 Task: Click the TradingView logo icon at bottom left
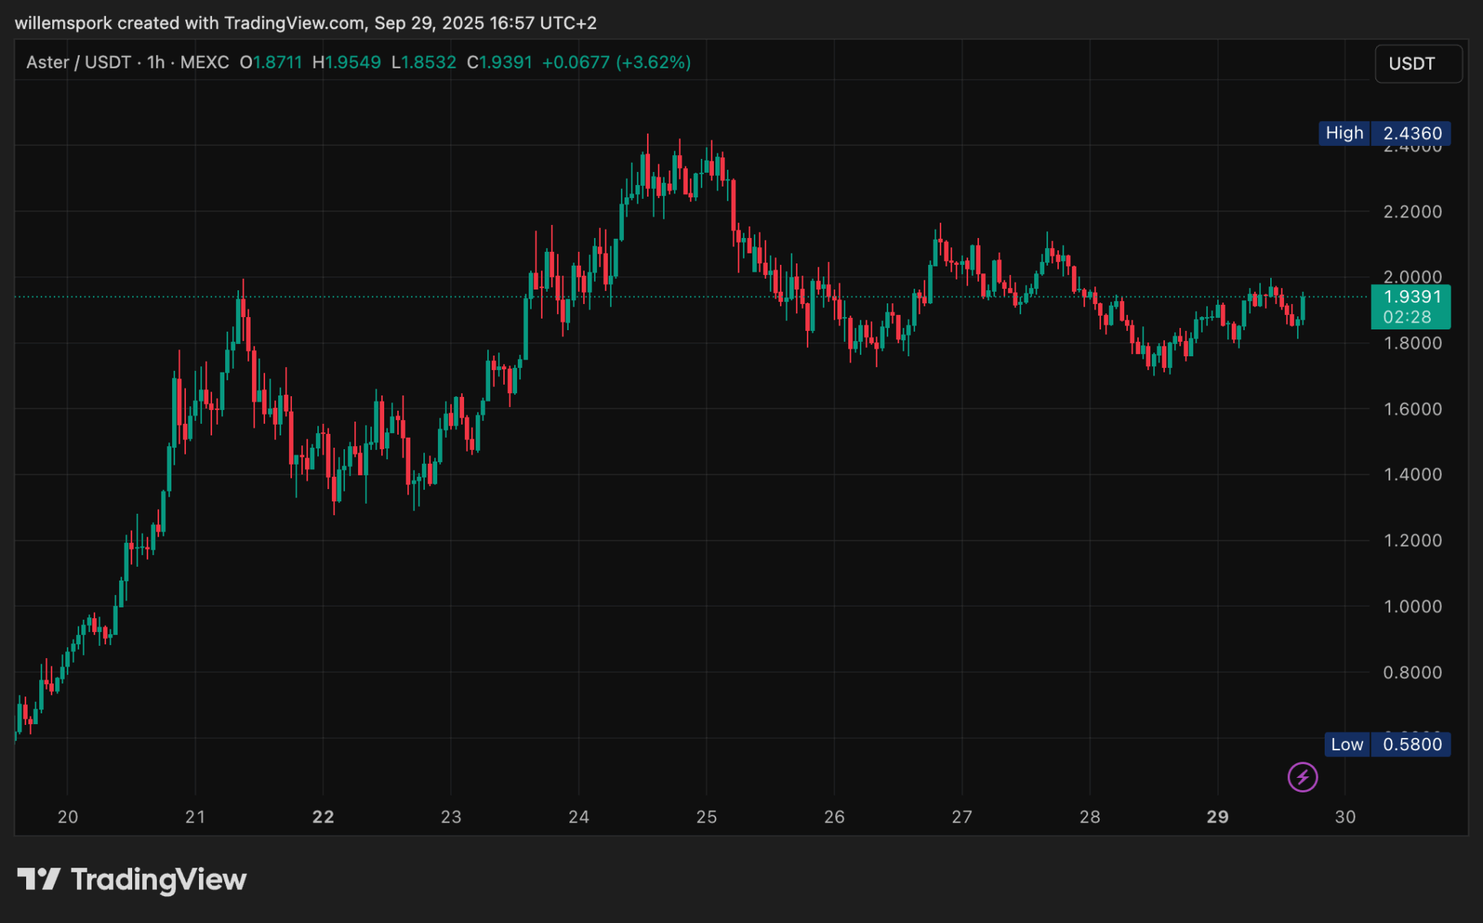38,879
